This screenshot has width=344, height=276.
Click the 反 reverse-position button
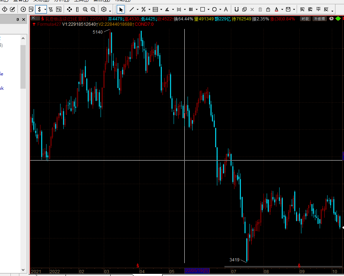(x=326, y=9)
